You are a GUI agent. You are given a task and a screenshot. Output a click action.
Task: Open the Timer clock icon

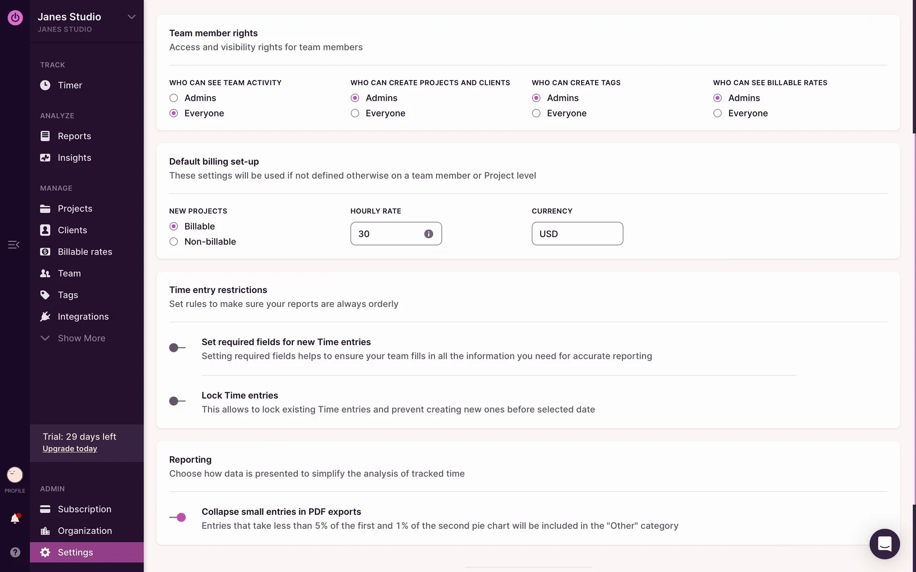45,85
